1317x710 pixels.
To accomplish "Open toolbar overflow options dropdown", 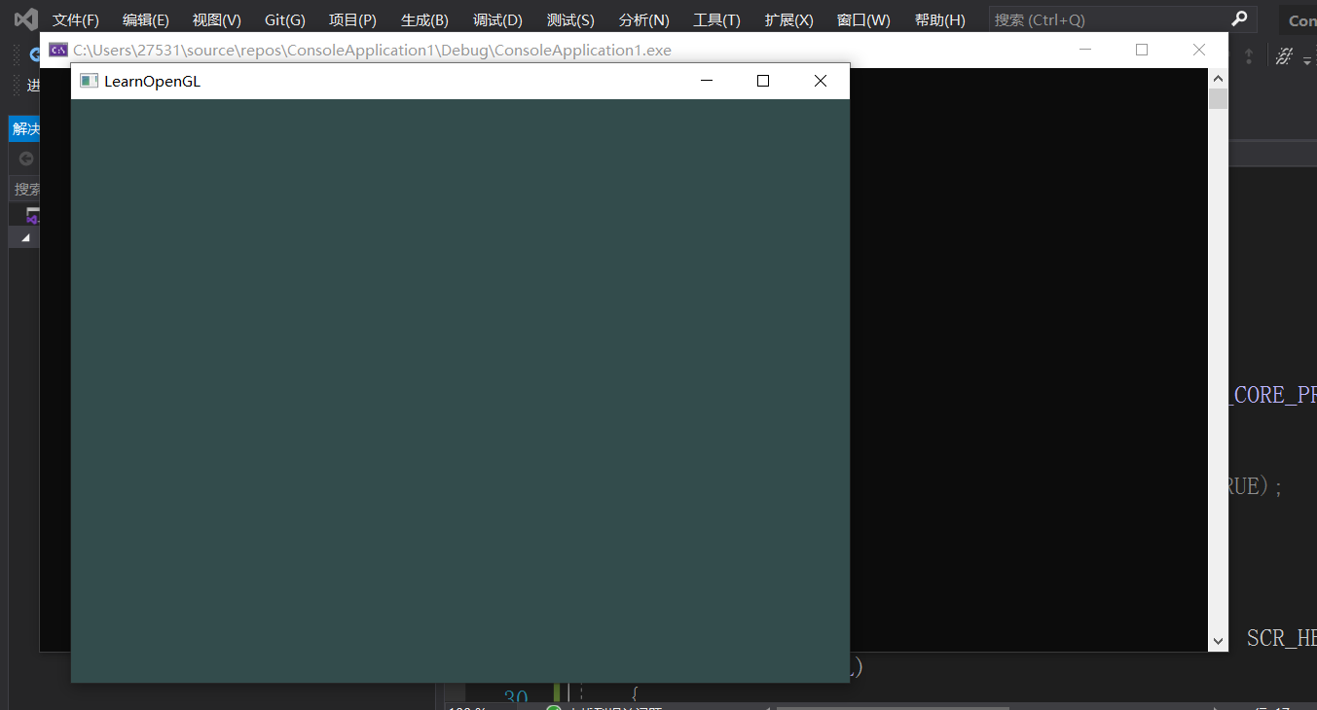I will click(x=1306, y=59).
